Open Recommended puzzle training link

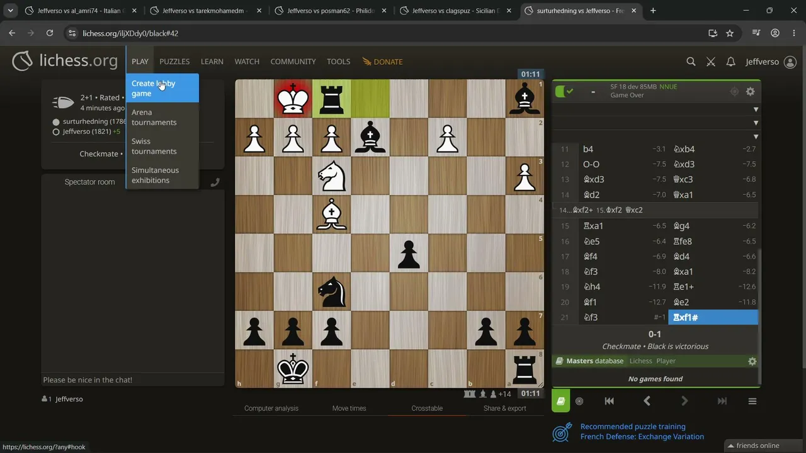tap(633, 427)
